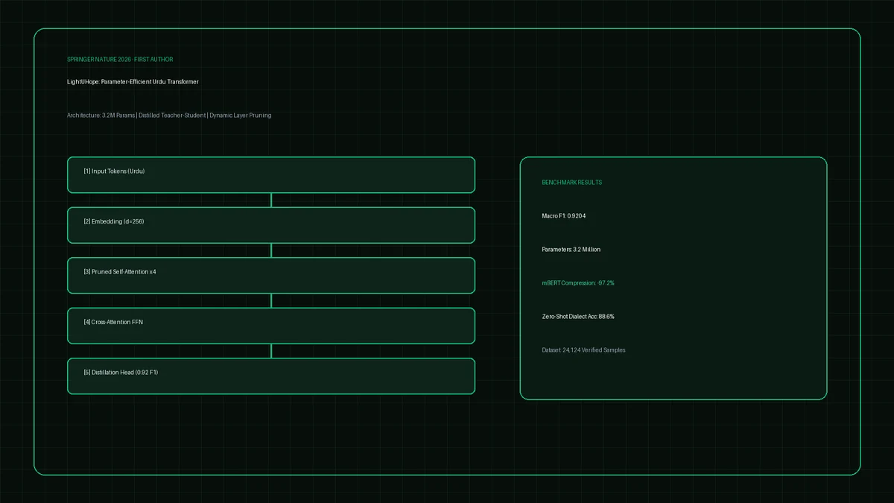Screen dimensions: 894x503
Task: Click the Architecture 3.2M Params description line
Action: tap(169, 116)
